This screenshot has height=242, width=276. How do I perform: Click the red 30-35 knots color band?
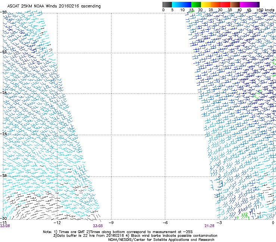click(x=225, y=4)
